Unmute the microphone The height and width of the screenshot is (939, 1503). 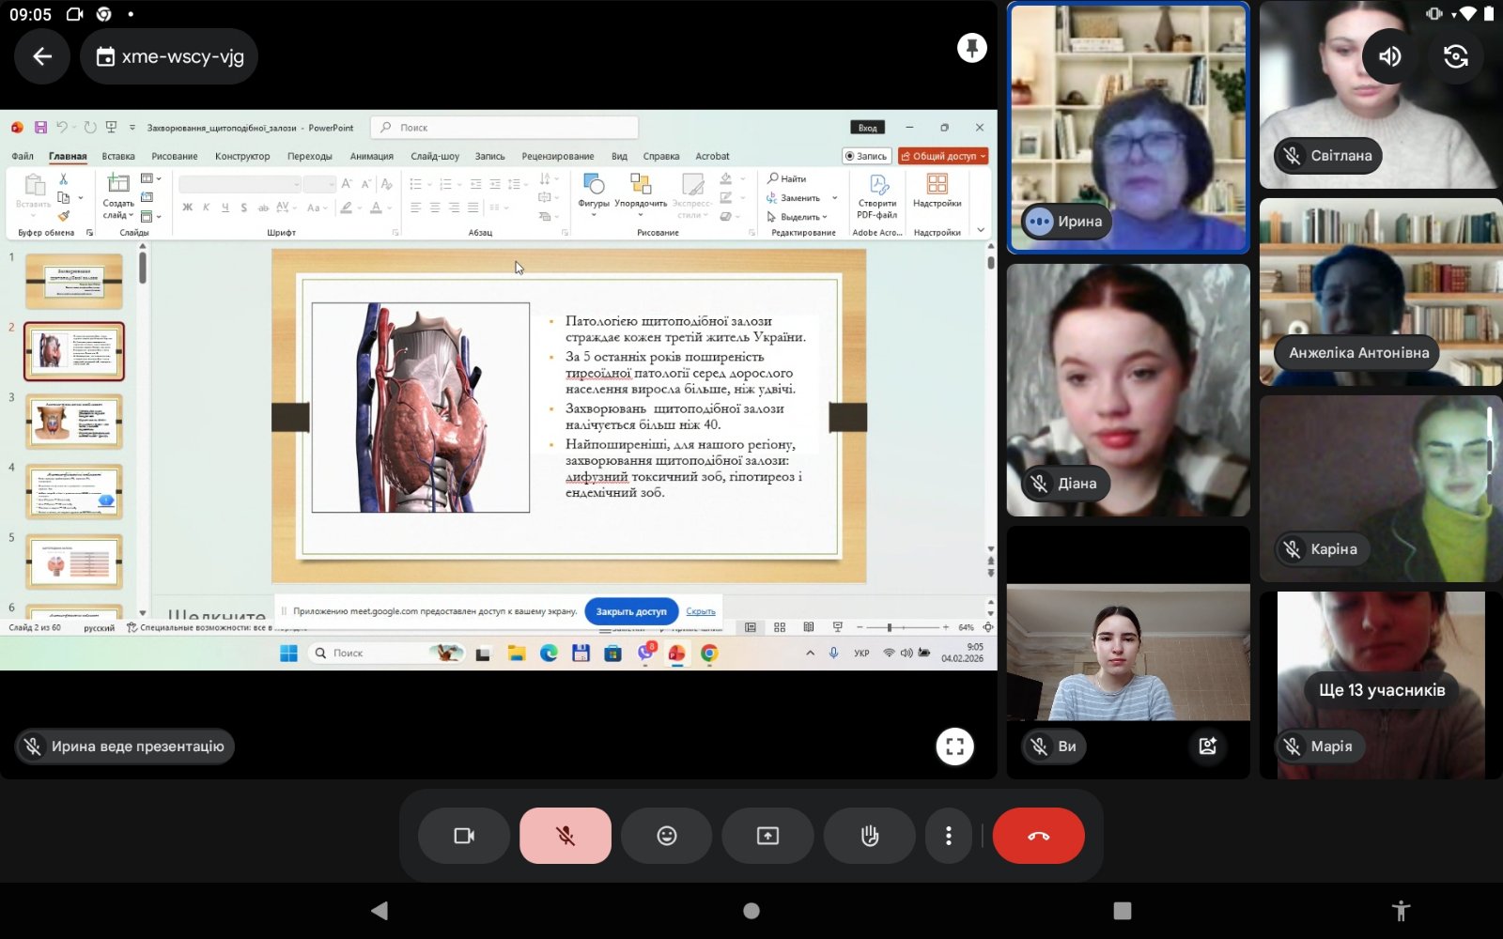pyautogui.click(x=565, y=836)
